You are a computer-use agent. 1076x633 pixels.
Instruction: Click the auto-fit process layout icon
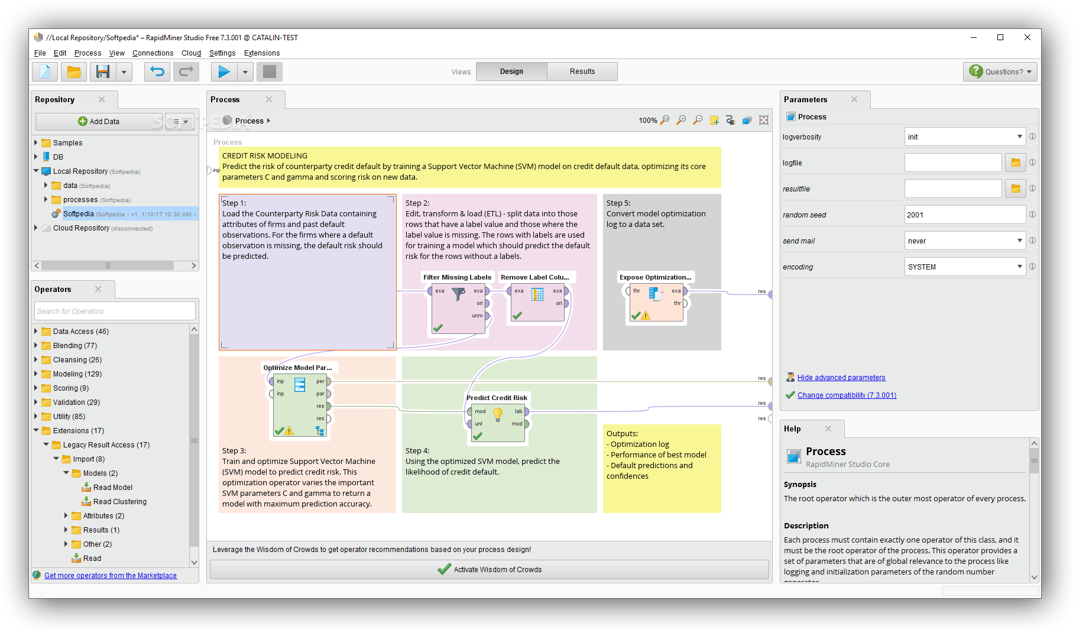(764, 120)
